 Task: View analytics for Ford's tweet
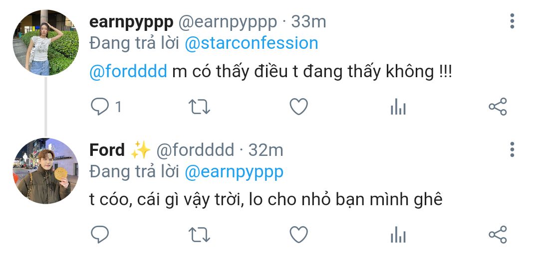click(x=398, y=235)
